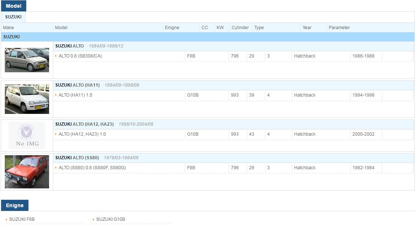Image resolution: width=417 pixels, height=226 pixels.
Task: Click the Cylinder column header
Action: [x=240, y=28]
